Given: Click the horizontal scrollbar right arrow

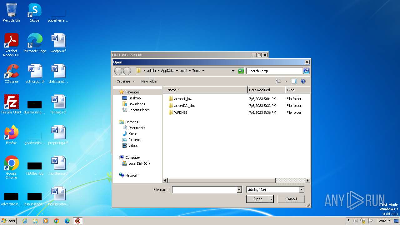Looking at the screenshot, I should pyautogui.click(x=308, y=181).
